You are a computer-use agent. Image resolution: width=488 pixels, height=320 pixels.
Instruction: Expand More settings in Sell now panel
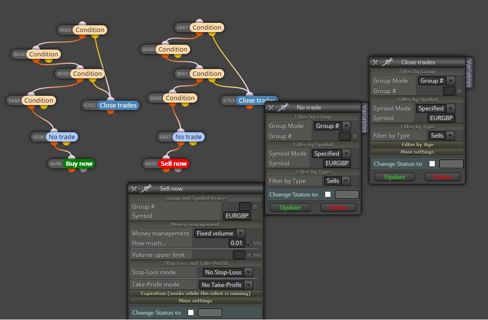(x=195, y=301)
